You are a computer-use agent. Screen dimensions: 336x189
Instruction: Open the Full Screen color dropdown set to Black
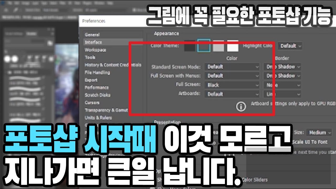pos(232,85)
